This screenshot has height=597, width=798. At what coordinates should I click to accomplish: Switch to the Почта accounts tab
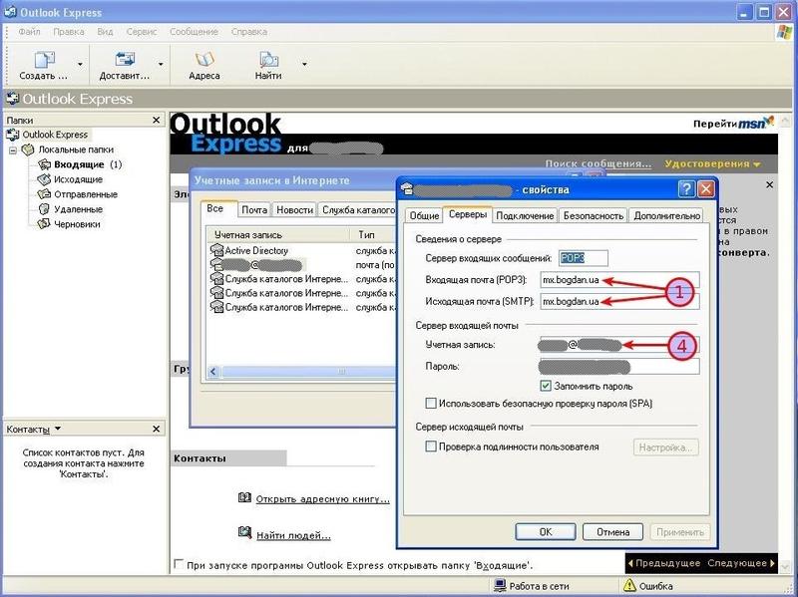254,209
